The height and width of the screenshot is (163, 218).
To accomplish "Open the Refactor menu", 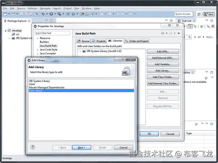I will point(33,8).
